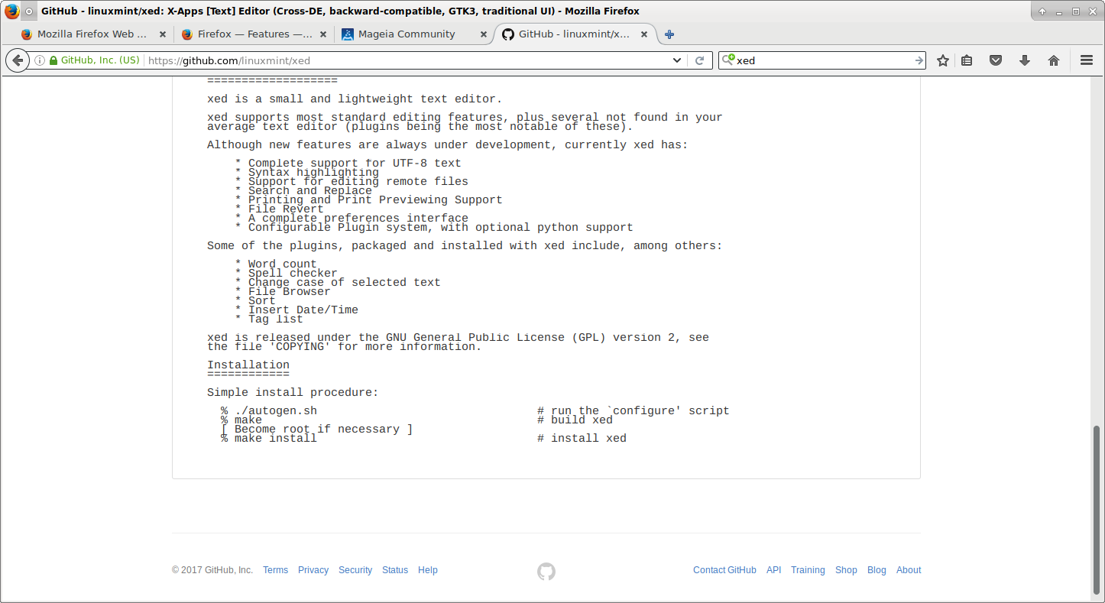Close the Mageia Community tab
Viewport: 1105px width, 603px height.
coord(484,34)
